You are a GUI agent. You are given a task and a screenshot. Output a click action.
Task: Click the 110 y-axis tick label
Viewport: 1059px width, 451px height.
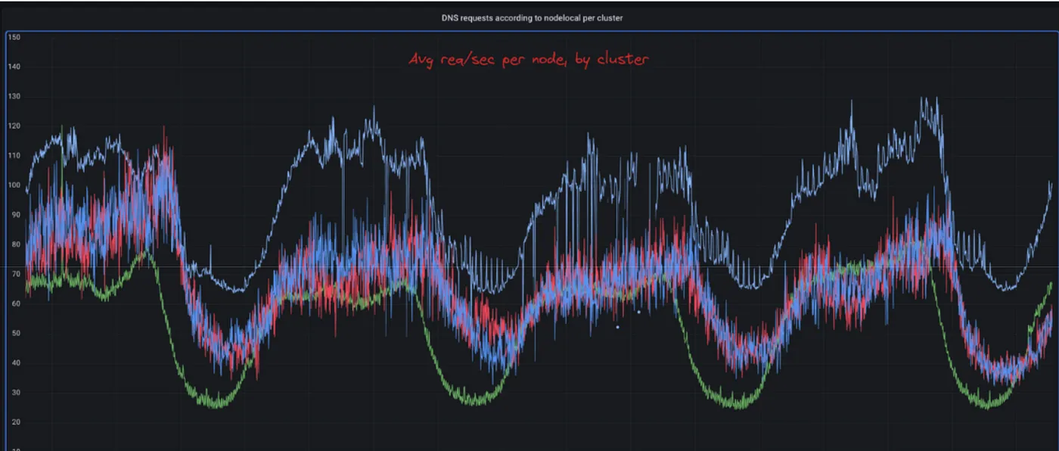coord(14,156)
